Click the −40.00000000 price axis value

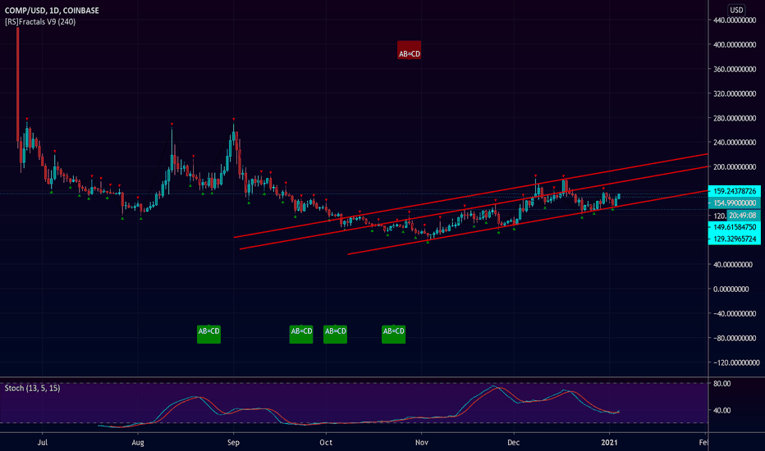[735, 313]
